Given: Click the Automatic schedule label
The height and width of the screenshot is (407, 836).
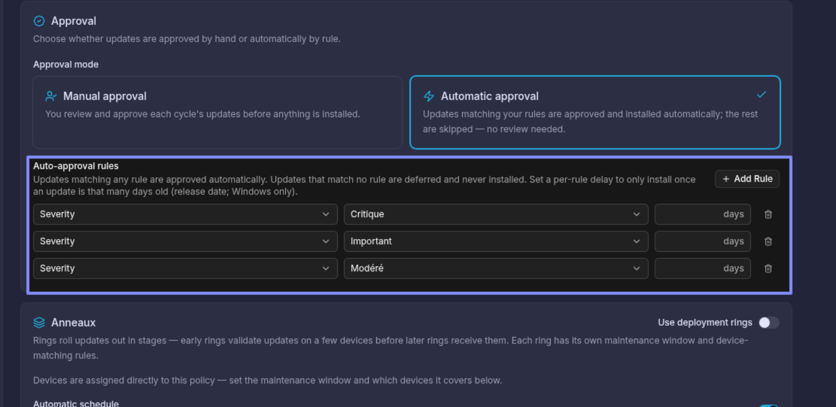Looking at the screenshot, I should [76, 403].
